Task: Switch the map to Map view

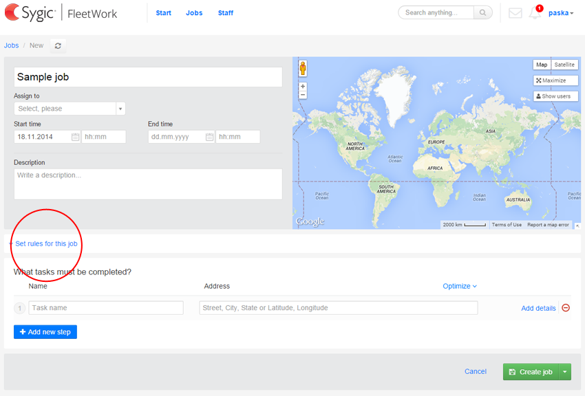Action: [x=542, y=65]
